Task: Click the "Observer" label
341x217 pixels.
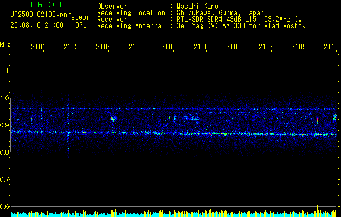Action: point(112,7)
